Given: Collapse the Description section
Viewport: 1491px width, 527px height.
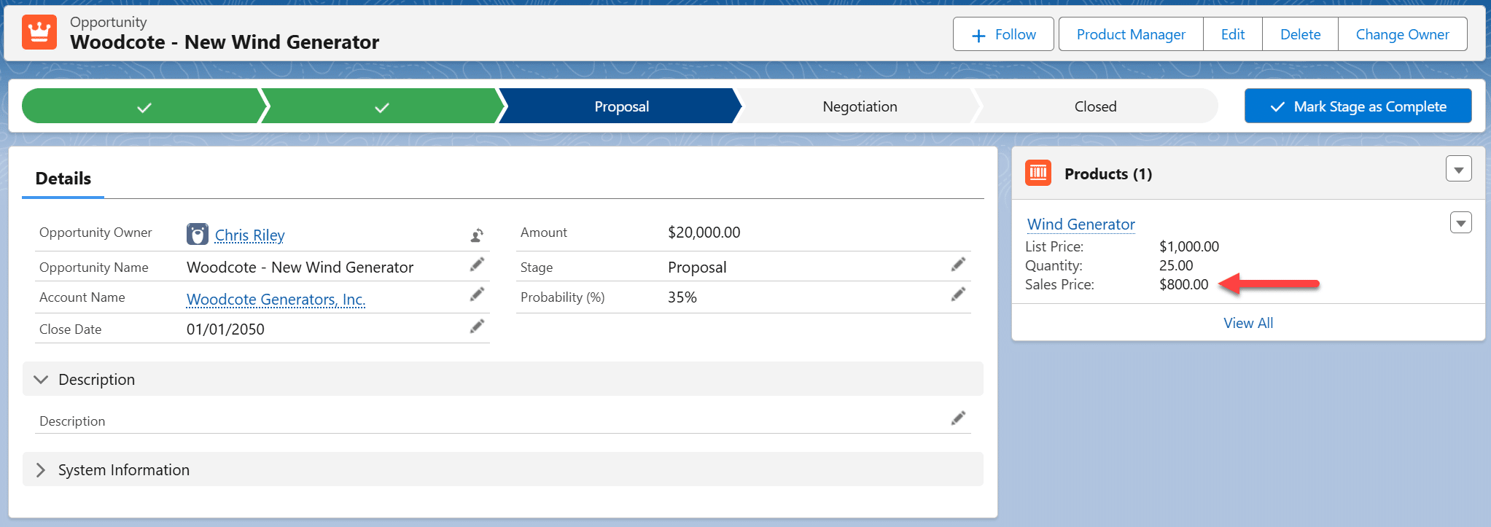Looking at the screenshot, I should point(42,380).
